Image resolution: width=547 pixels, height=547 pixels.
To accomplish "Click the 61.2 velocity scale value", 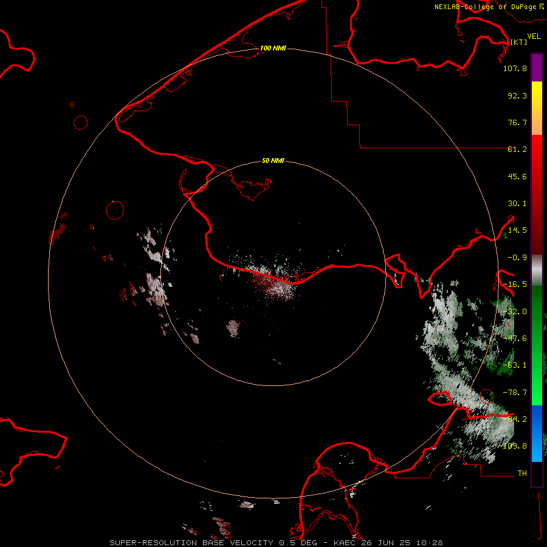I will pos(517,150).
